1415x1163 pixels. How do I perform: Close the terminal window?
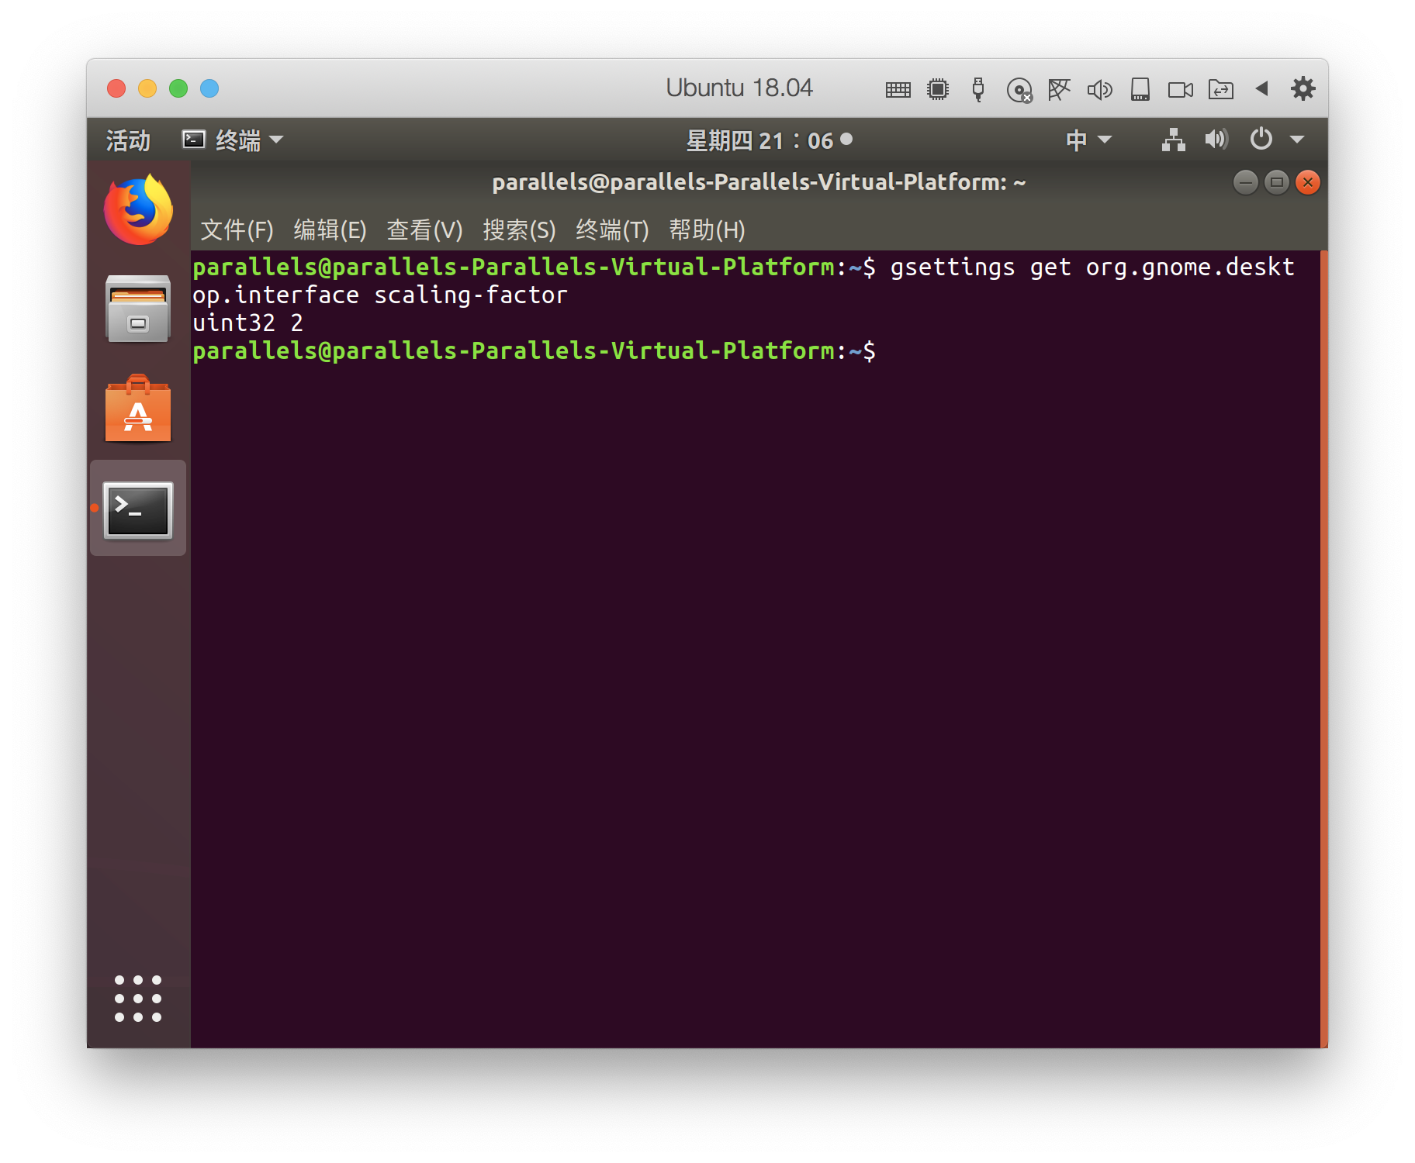[1308, 183]
